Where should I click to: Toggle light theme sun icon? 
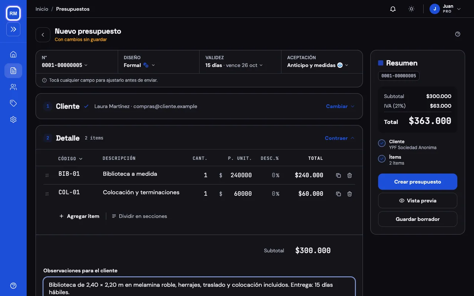click(x=411, y=9)
